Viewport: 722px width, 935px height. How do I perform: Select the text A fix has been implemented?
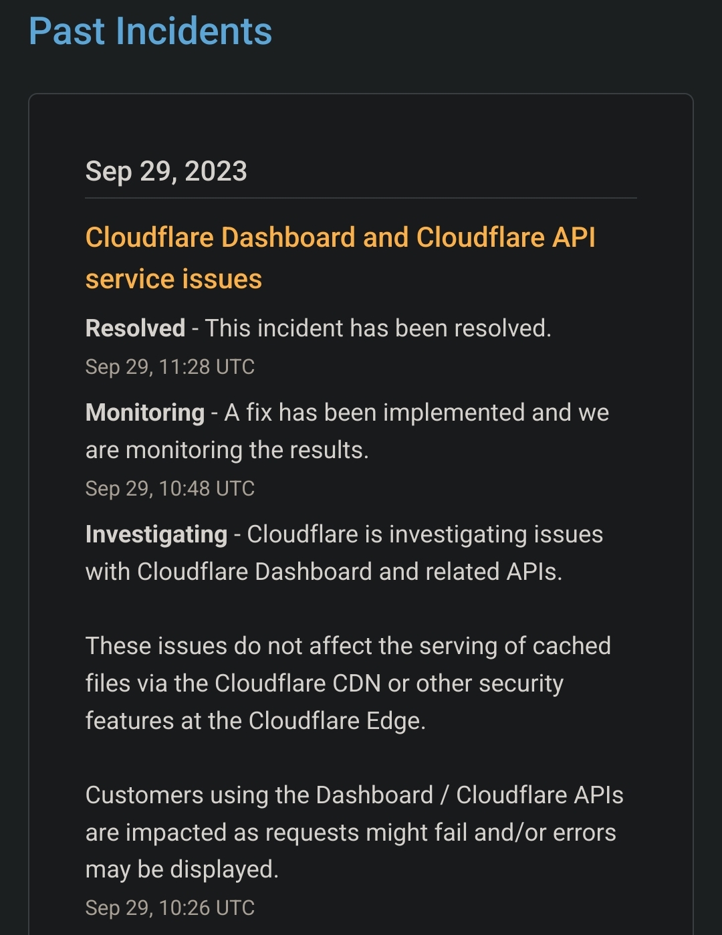tap(374, 413)
